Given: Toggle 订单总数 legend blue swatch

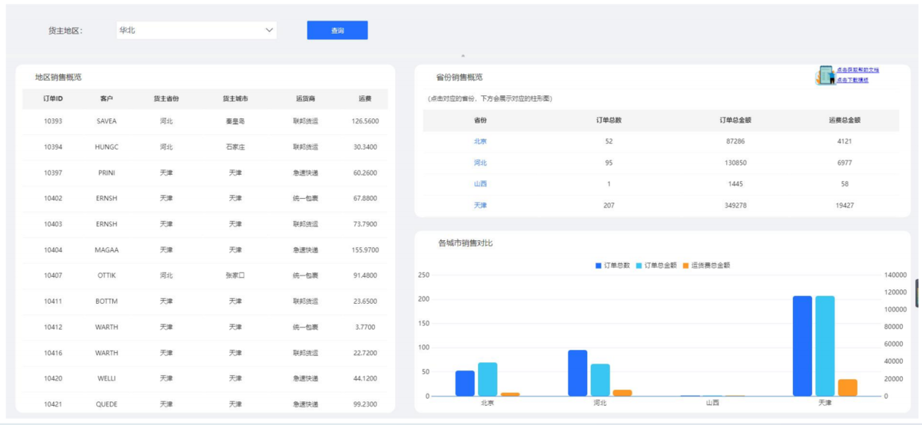Looking at the screenshot, I should coord(599,265).
